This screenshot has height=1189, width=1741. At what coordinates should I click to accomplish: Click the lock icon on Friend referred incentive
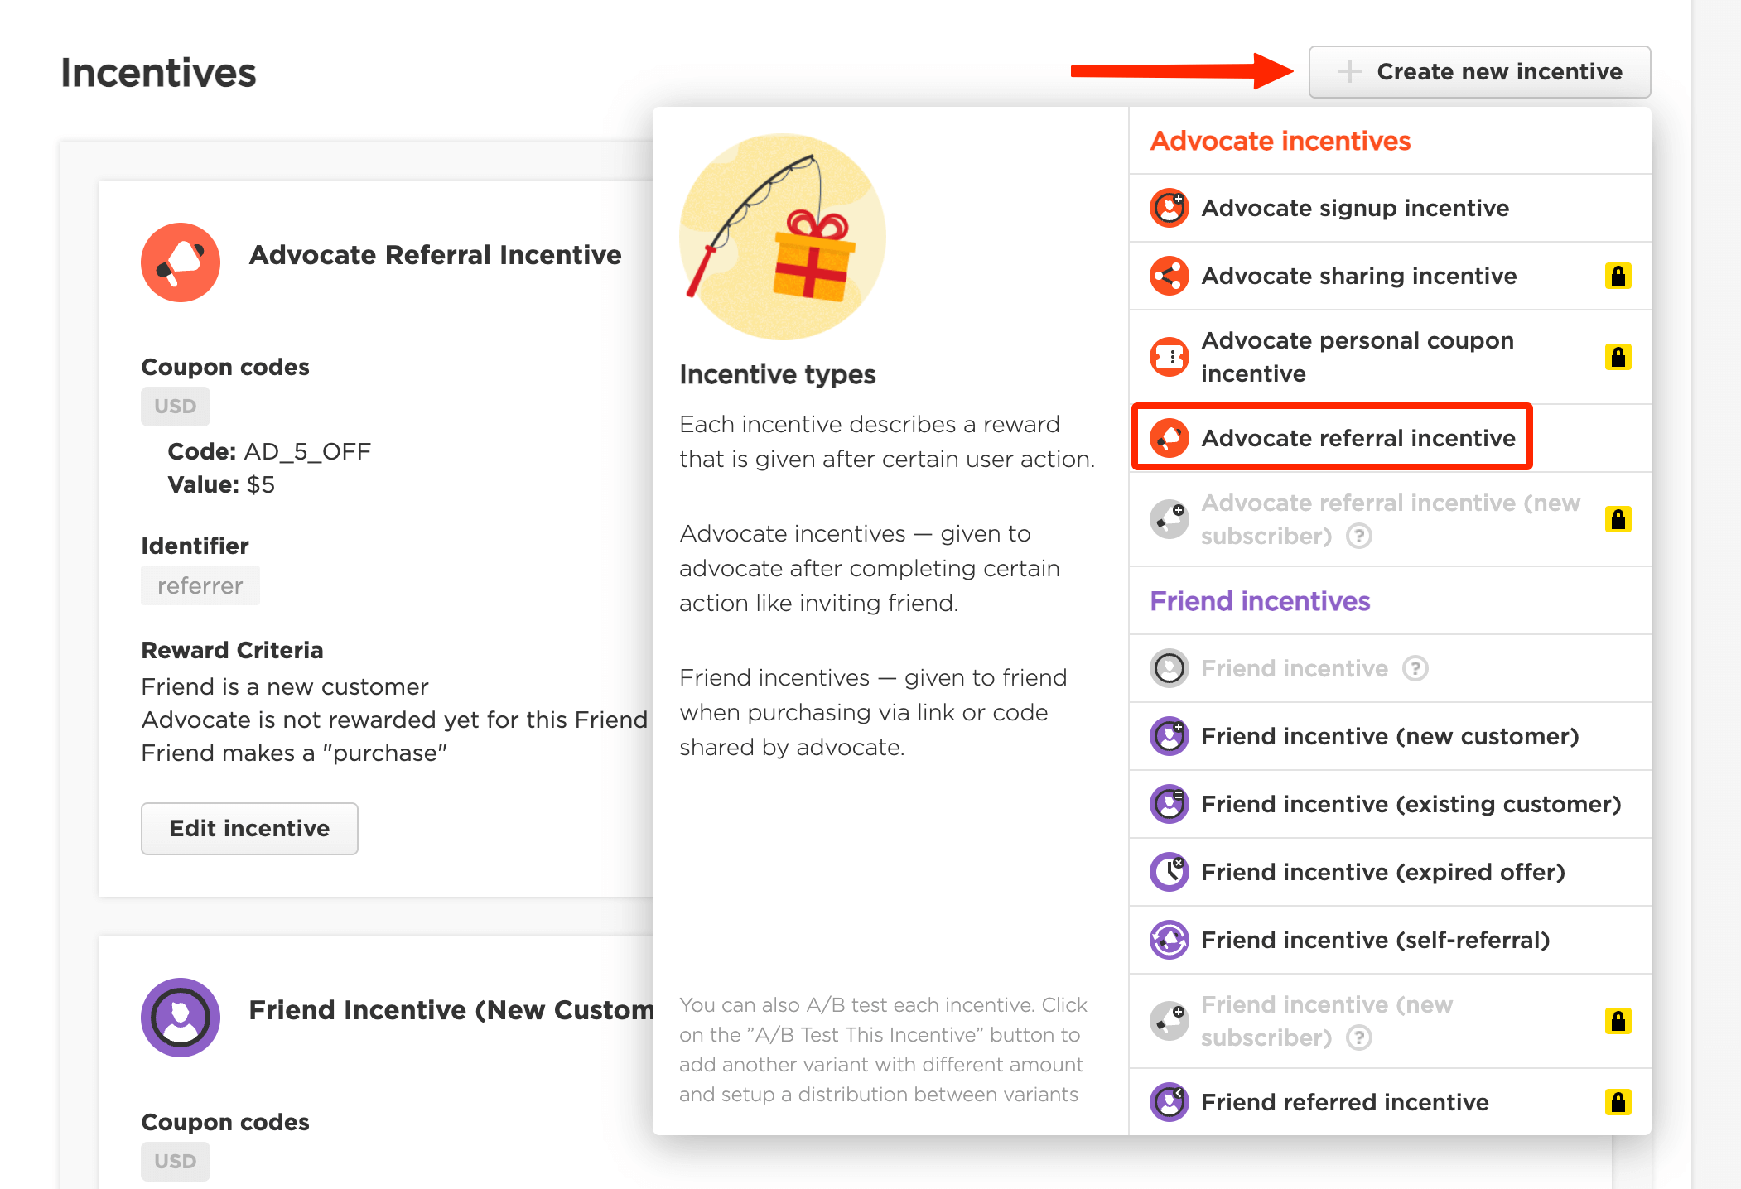[x=1618, y=1102]
